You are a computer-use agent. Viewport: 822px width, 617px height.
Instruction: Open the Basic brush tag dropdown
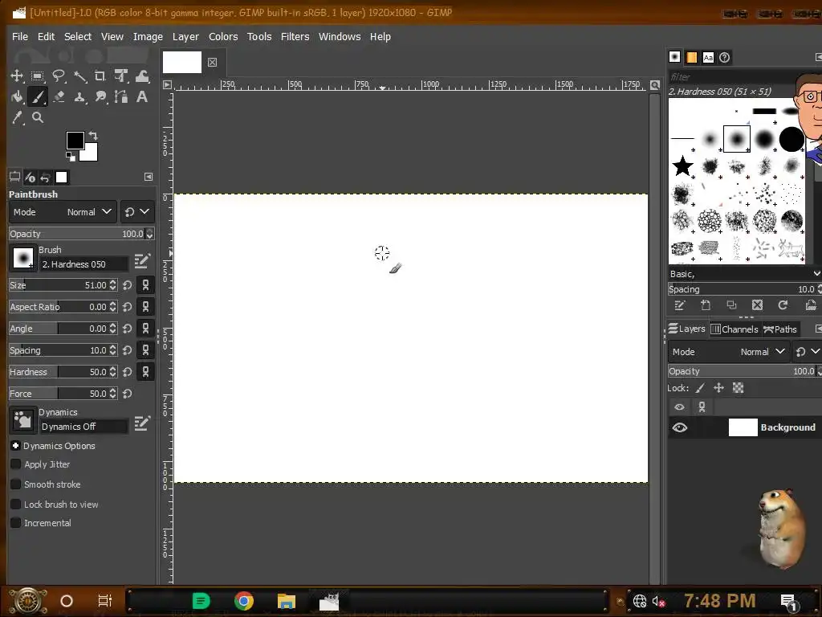pos(744,274)
